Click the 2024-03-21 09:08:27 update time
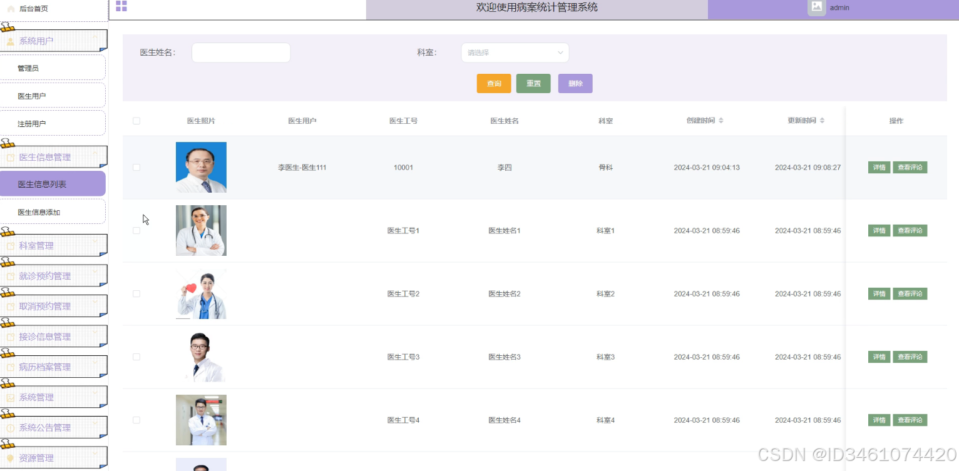This screenshot has width=959, height=471. 808,168
